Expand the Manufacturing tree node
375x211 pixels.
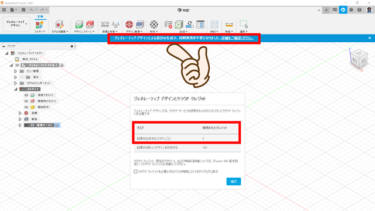[20, 119]
